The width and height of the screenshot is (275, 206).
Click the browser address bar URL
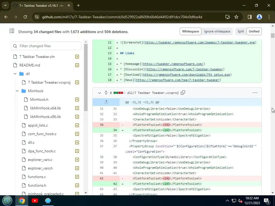pos(122,17)
